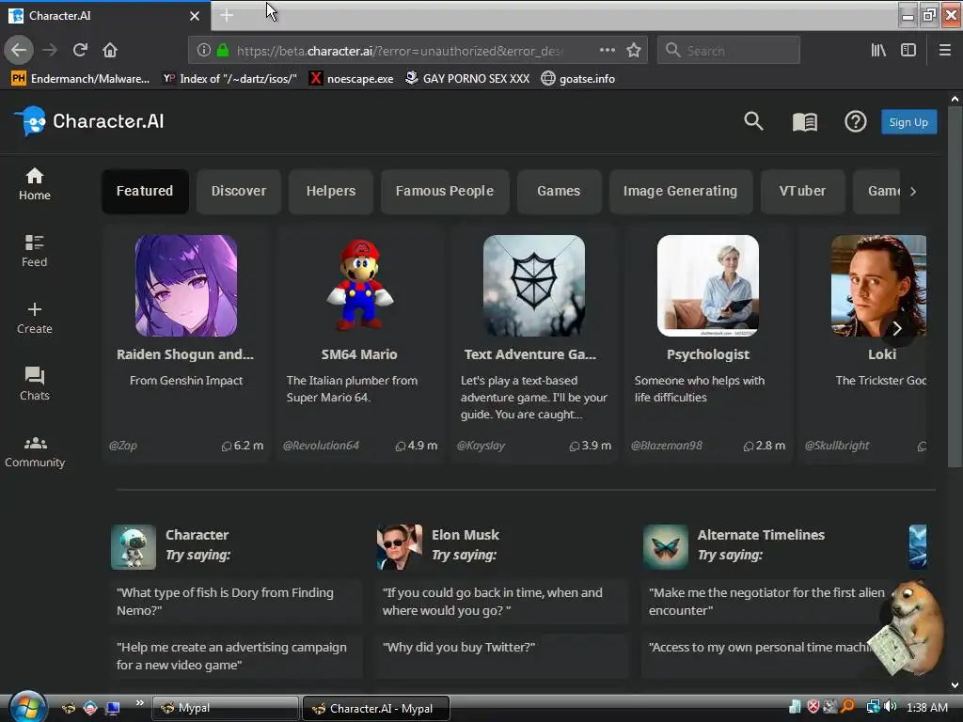Image resolution: width=963 pixels, height=722 pixels.
Task: Click the 1:38 AM taskbar clock
Action: 926,707
